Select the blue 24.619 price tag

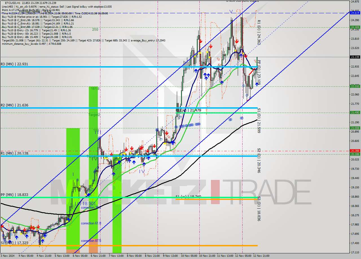pyautogui.click(x=355, y=13)
